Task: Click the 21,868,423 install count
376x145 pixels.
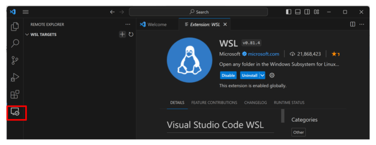Action: 305,54
